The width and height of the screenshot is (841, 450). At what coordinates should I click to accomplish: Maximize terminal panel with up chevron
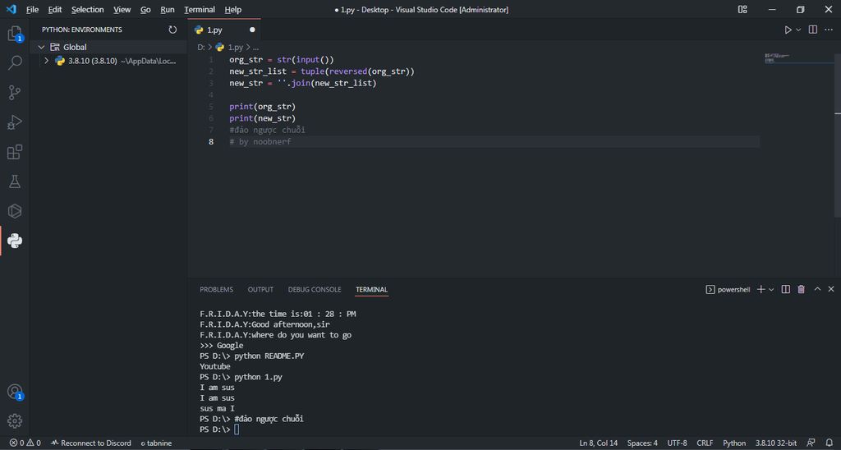(x=817, y=289)
